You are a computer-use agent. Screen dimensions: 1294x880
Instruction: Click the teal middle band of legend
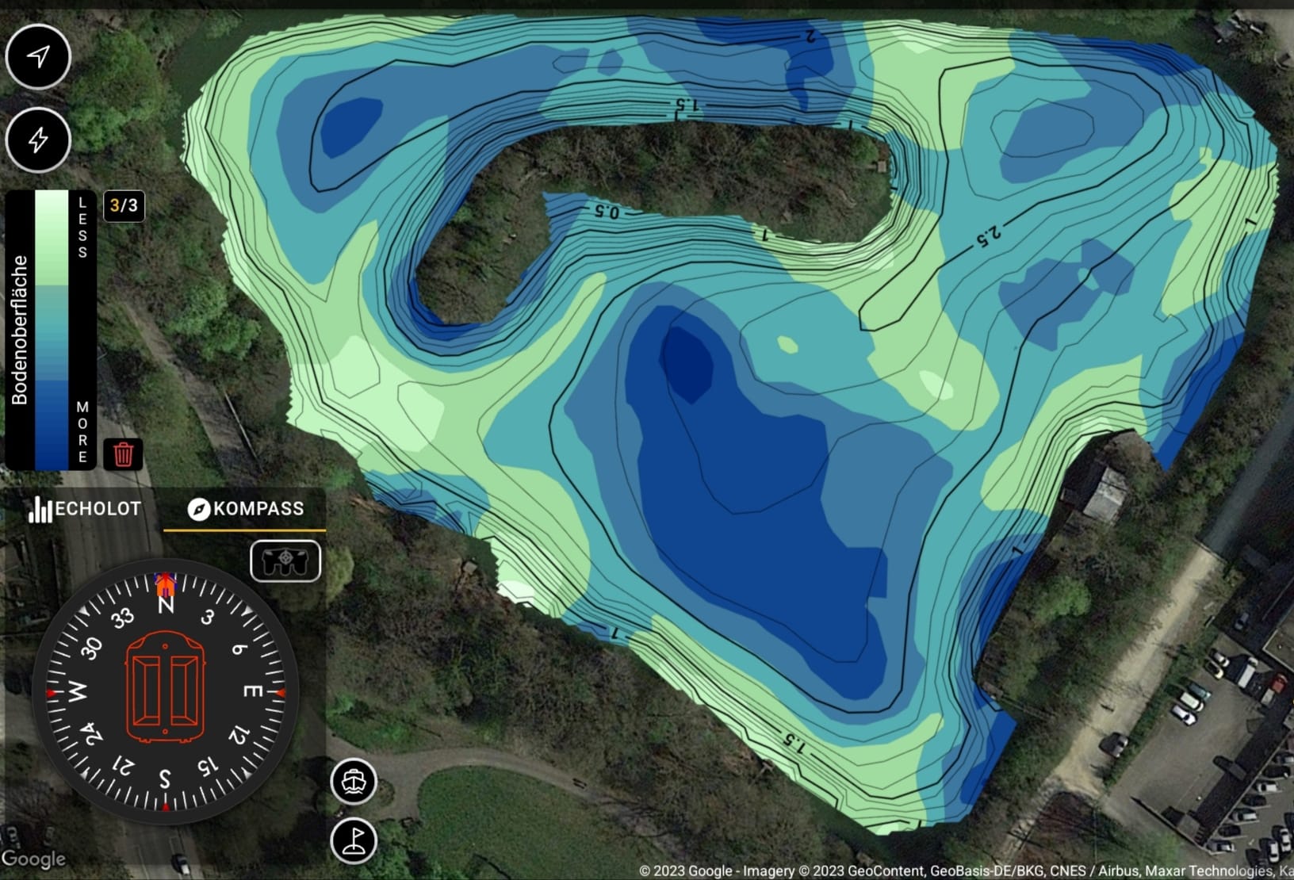[52, 333]
